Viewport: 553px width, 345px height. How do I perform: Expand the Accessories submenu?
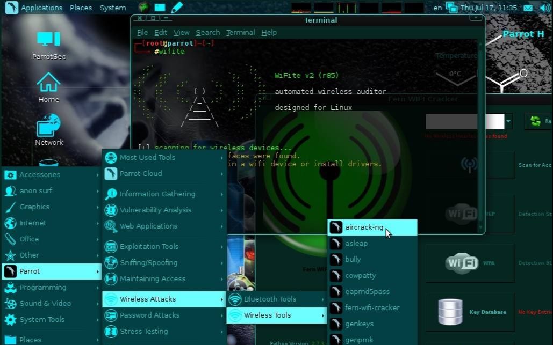[52, 174]
